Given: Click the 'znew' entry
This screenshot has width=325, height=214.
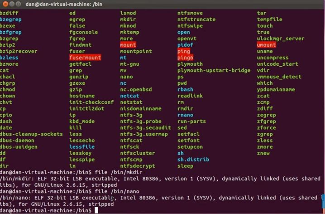Looking at the screenshot, I should click(x=263, y=153).
